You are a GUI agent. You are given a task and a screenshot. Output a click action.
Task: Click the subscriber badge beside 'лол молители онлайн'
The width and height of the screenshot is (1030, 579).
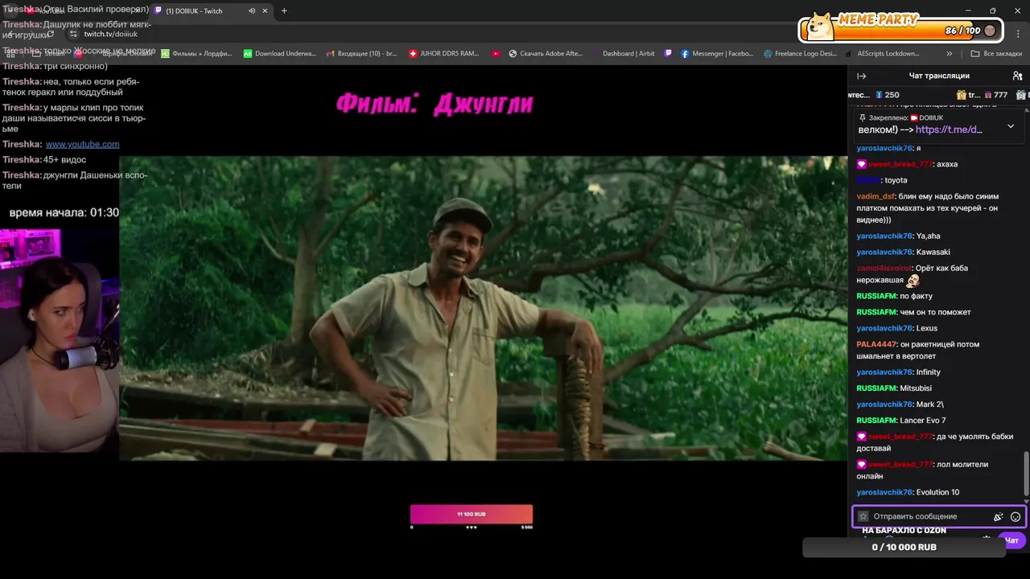pos(861,464)
